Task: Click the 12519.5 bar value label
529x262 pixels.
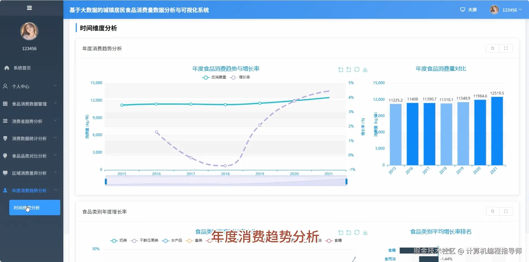Action: (497, 93)
